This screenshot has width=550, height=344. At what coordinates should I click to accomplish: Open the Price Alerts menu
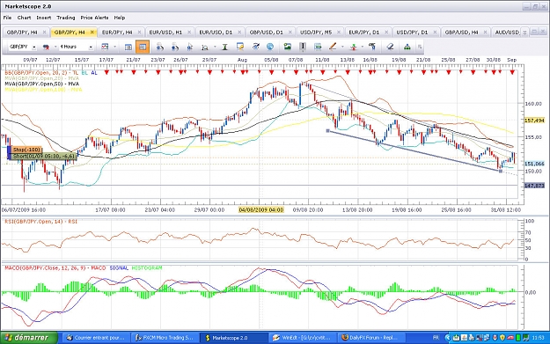coord(94,18)
